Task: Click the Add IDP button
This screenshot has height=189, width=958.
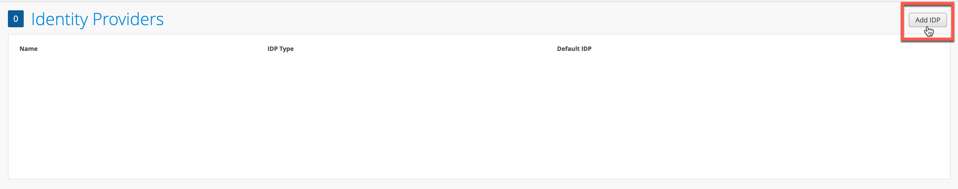Action: tap(927, 20)
